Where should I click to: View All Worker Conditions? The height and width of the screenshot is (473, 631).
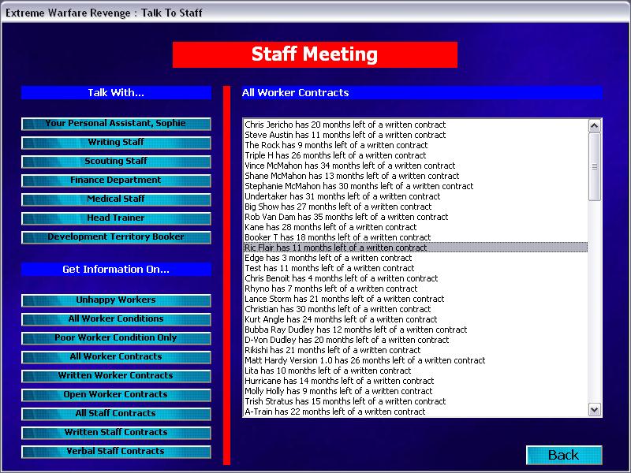click(x=116, y=319)
